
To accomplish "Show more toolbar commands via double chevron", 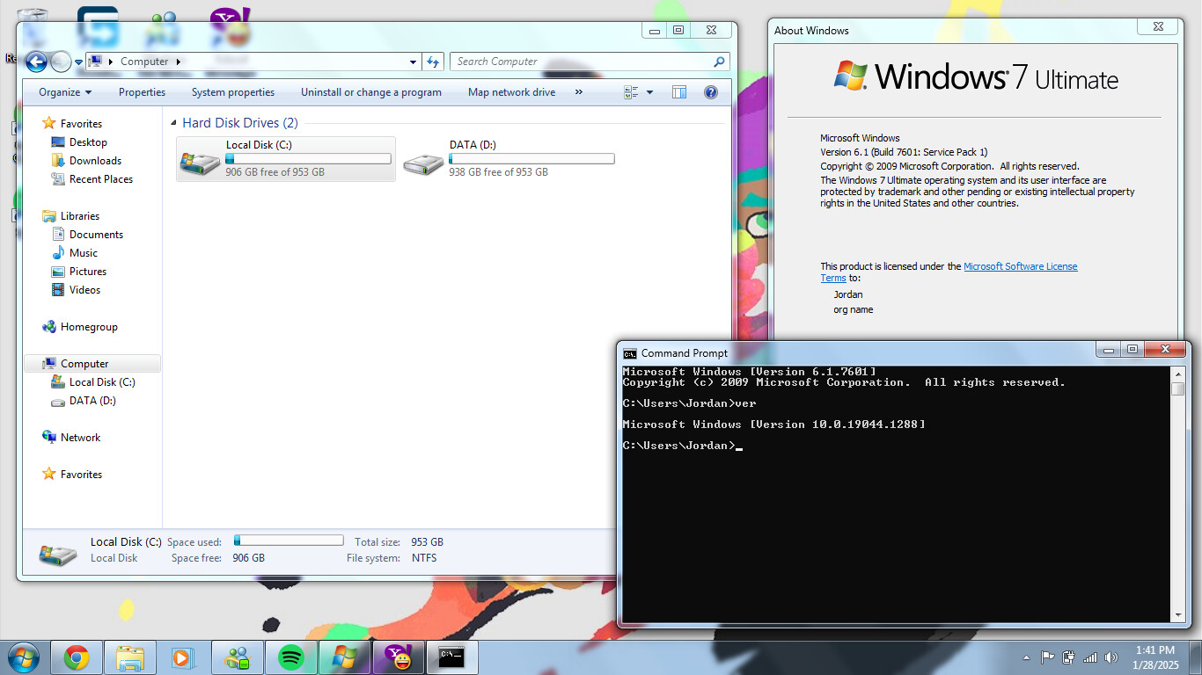I will click(578, 92).
